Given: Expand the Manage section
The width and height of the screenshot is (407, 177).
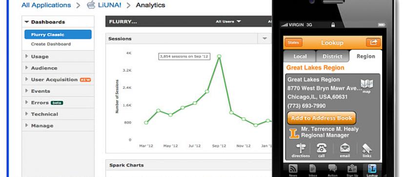Looking at the screenshot, I should click(58, 126).
